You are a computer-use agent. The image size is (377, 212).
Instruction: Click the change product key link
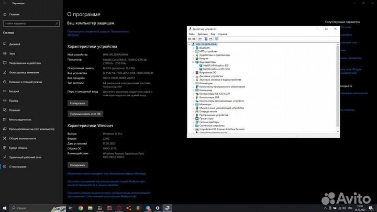tap(106, 174)
